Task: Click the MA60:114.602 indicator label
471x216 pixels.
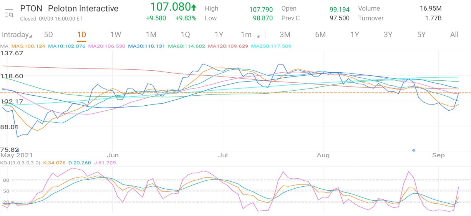Action: (186, 46)
